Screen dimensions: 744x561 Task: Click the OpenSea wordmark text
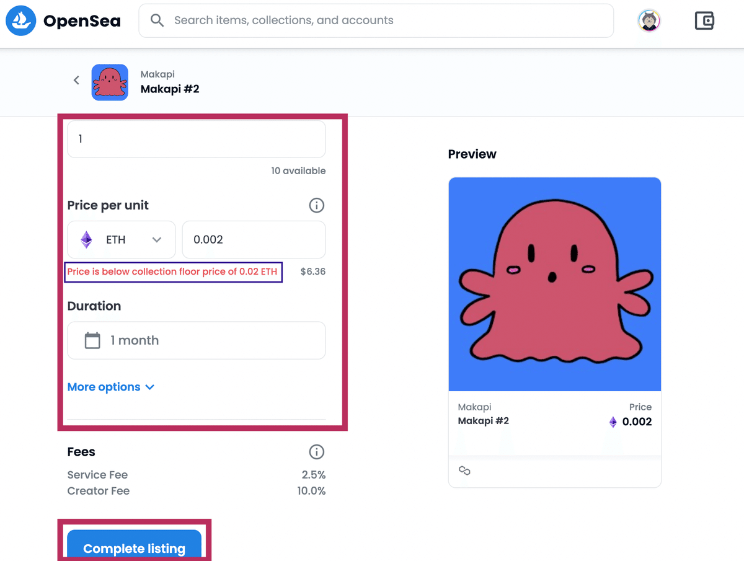coord(82,21)
